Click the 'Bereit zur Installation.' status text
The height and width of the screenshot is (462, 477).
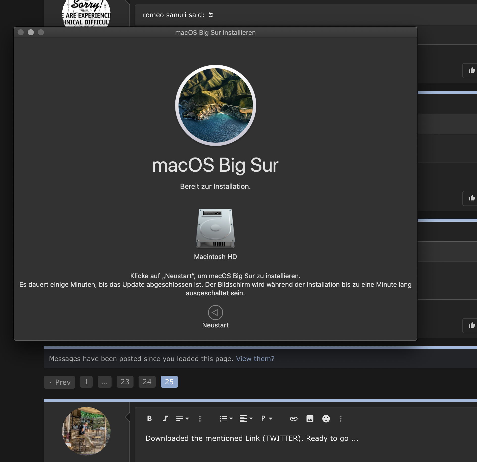click(x=215, y=186)
